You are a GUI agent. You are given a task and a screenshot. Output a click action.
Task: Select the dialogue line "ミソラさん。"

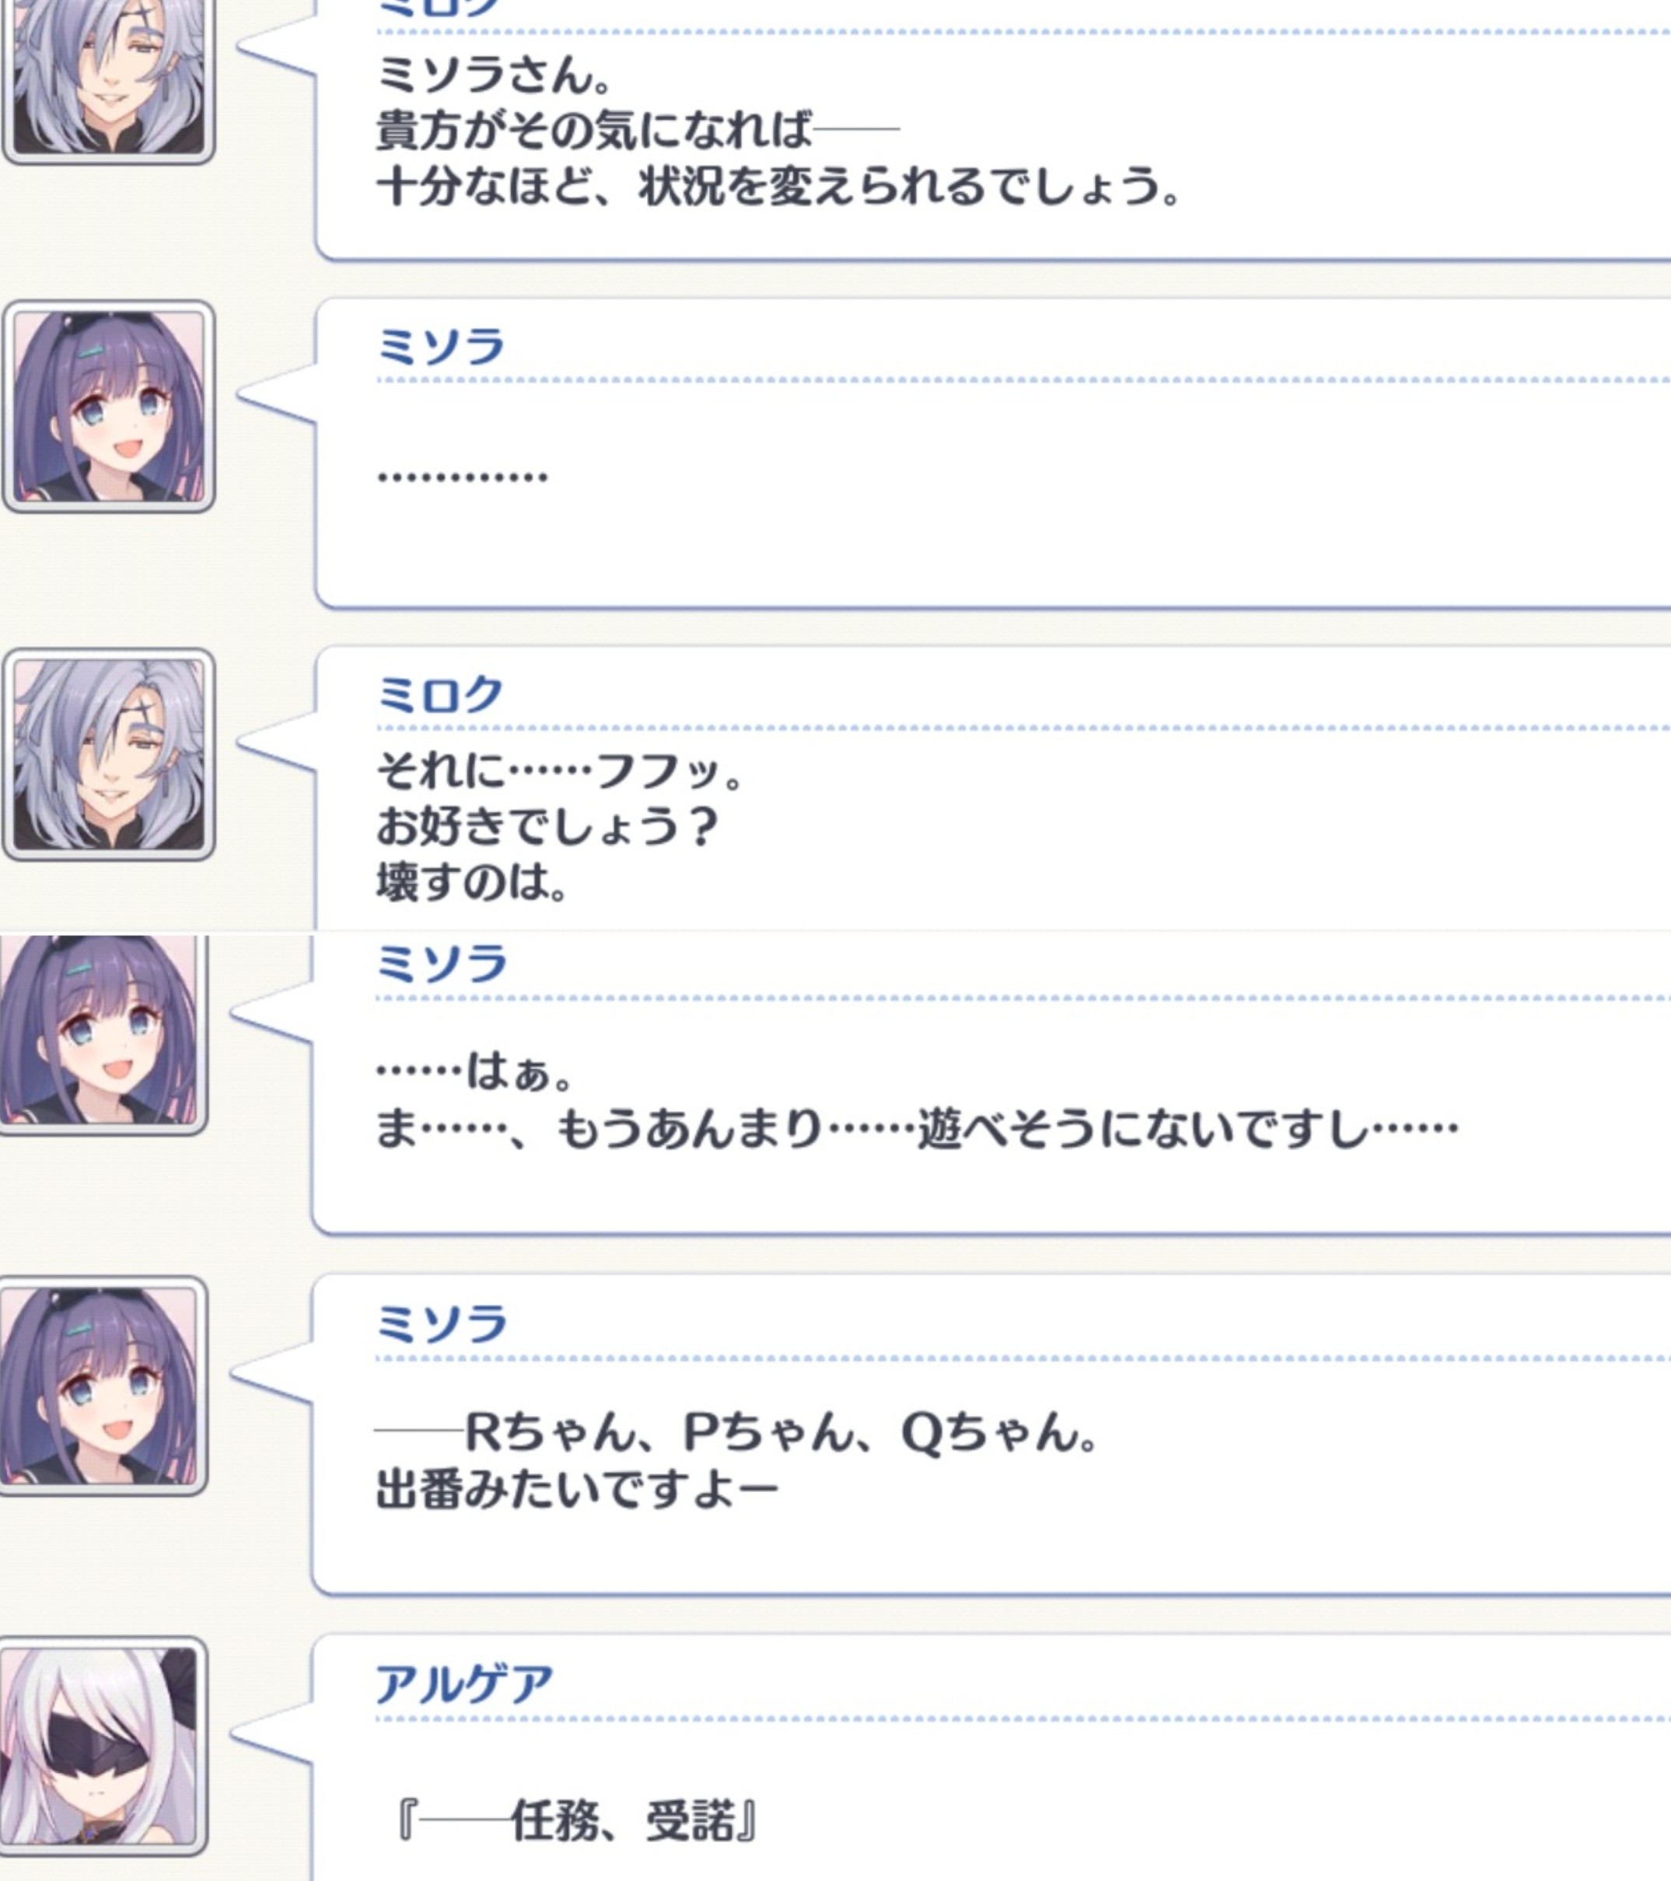[x=495, y=75]
